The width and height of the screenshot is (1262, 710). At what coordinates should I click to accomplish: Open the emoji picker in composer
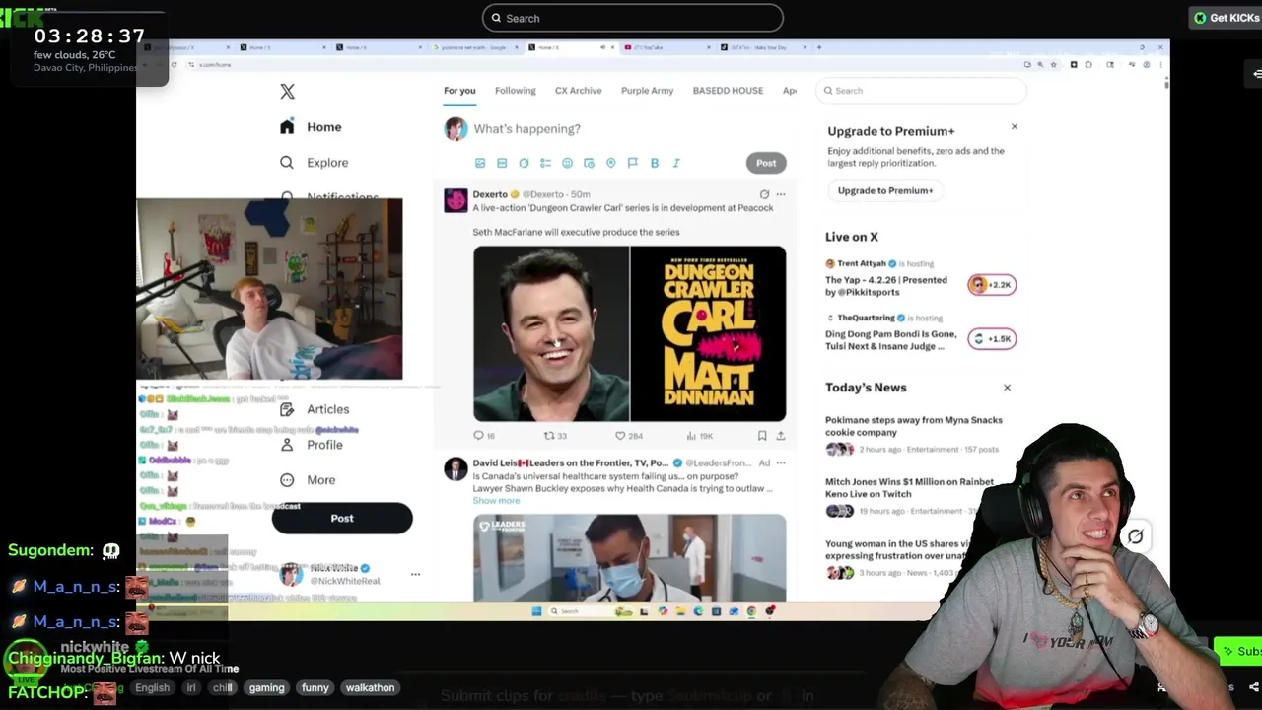coord(567,163)
